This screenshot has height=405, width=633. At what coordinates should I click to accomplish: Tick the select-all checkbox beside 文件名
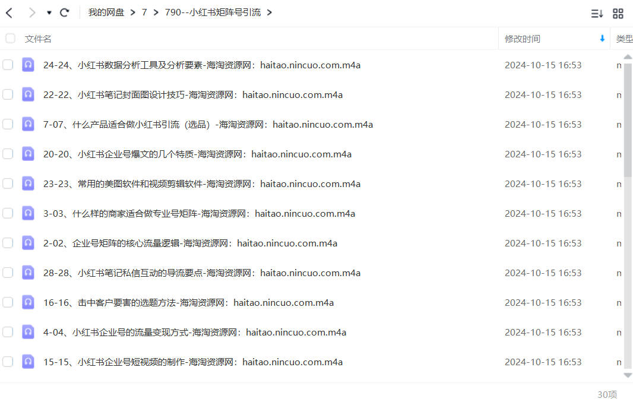click(x=10, y=39)
